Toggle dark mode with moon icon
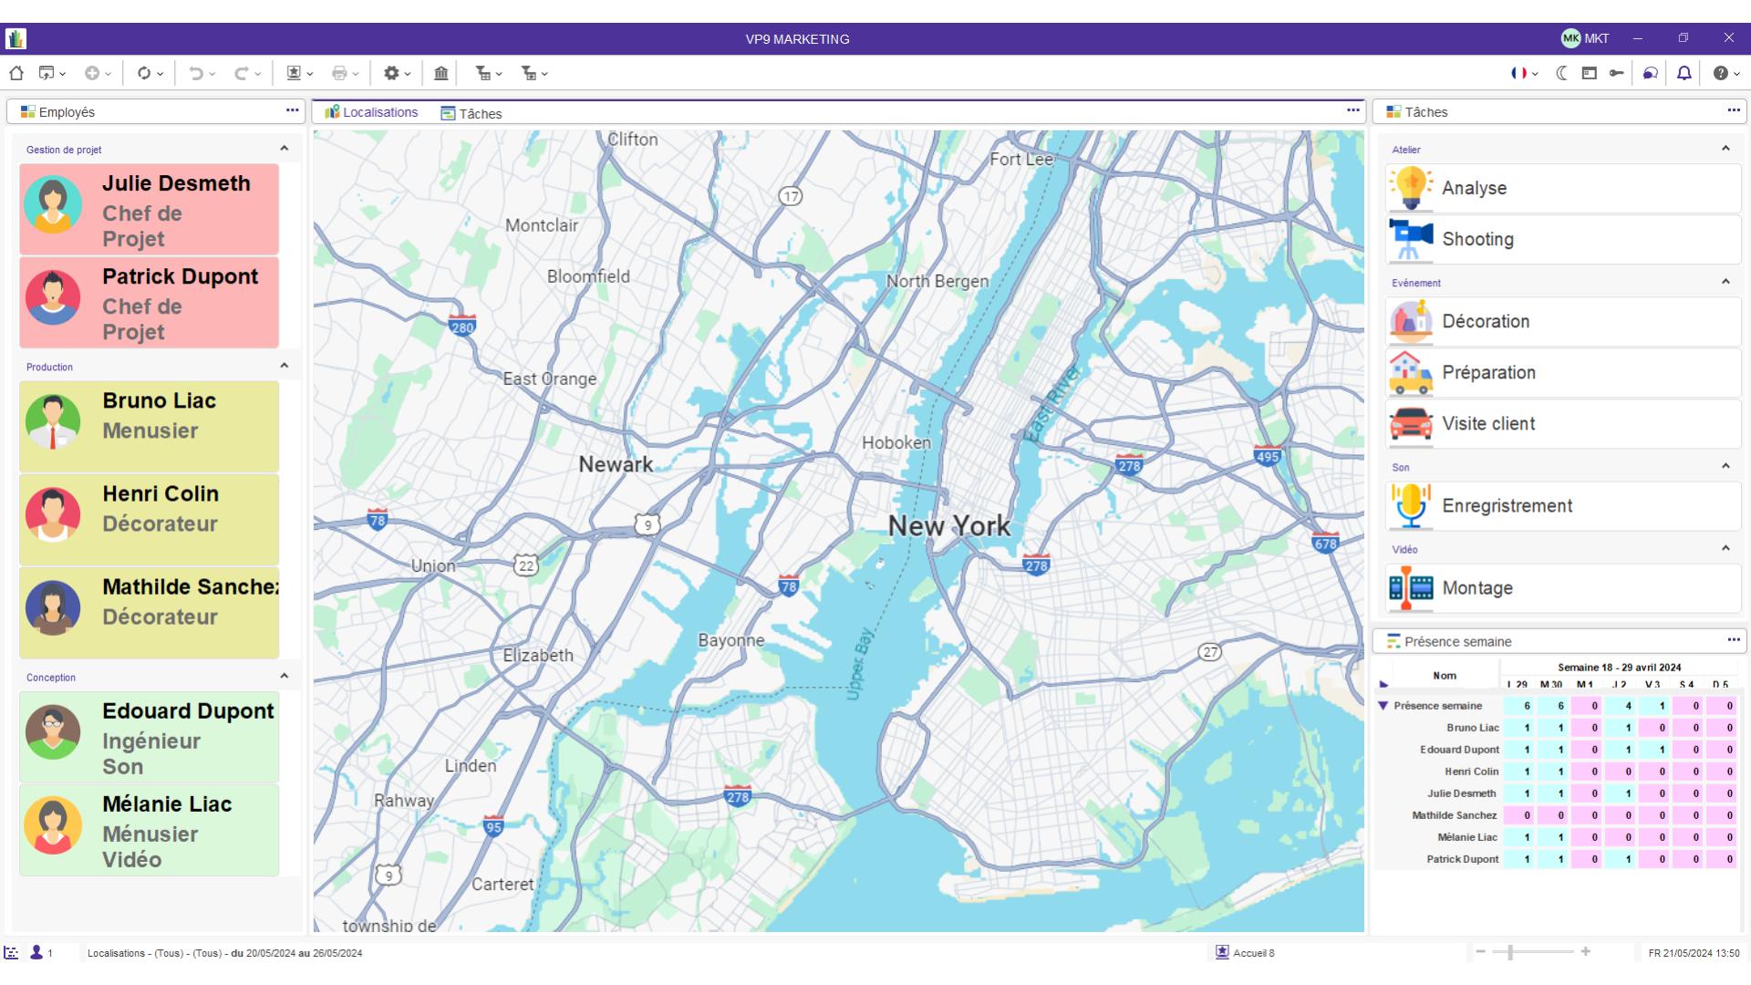The width and height of the screenshot is (1751, 985). click(x=1561, y=73)
